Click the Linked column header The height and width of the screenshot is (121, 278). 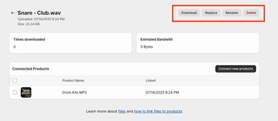click(150, 80)
